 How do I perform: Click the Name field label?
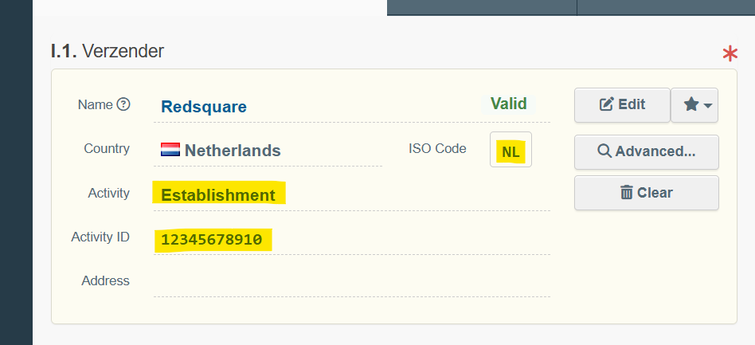(x=95, y=104)
